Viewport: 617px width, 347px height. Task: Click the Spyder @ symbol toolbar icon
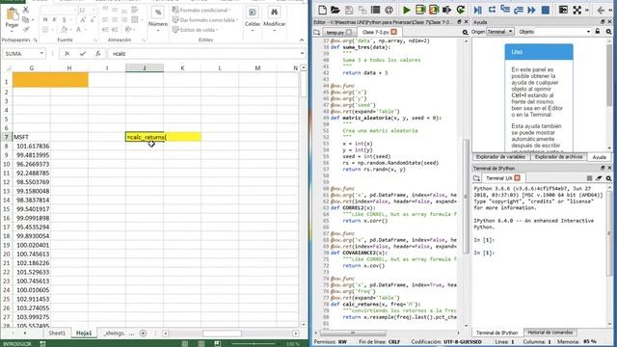(x=389, y=10)
